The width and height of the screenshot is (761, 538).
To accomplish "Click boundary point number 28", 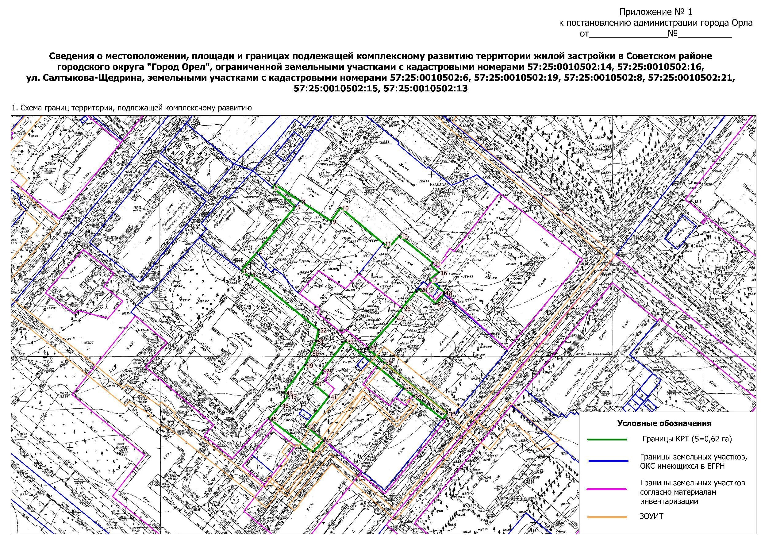I will click(373, 348).
